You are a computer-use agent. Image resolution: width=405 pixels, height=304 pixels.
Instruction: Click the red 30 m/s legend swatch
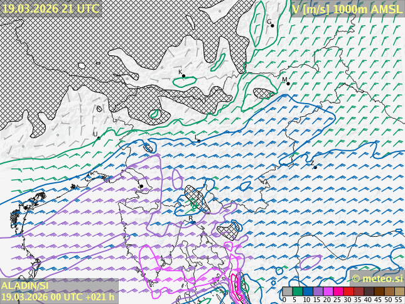tap(348, 291)
